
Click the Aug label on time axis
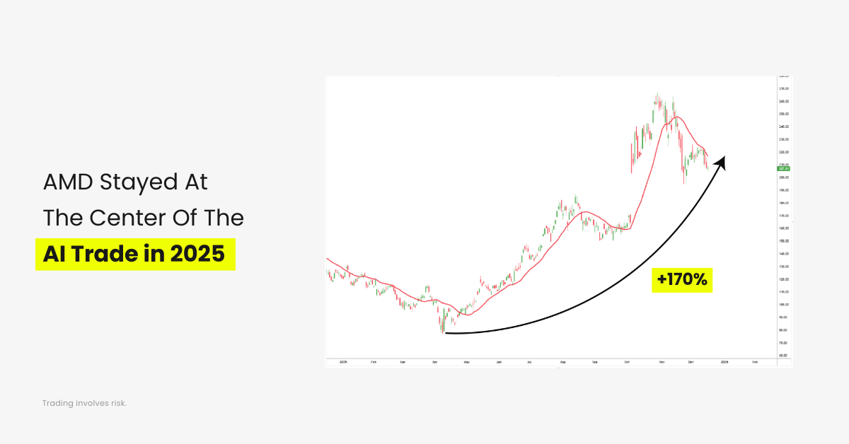click(562, 361)
